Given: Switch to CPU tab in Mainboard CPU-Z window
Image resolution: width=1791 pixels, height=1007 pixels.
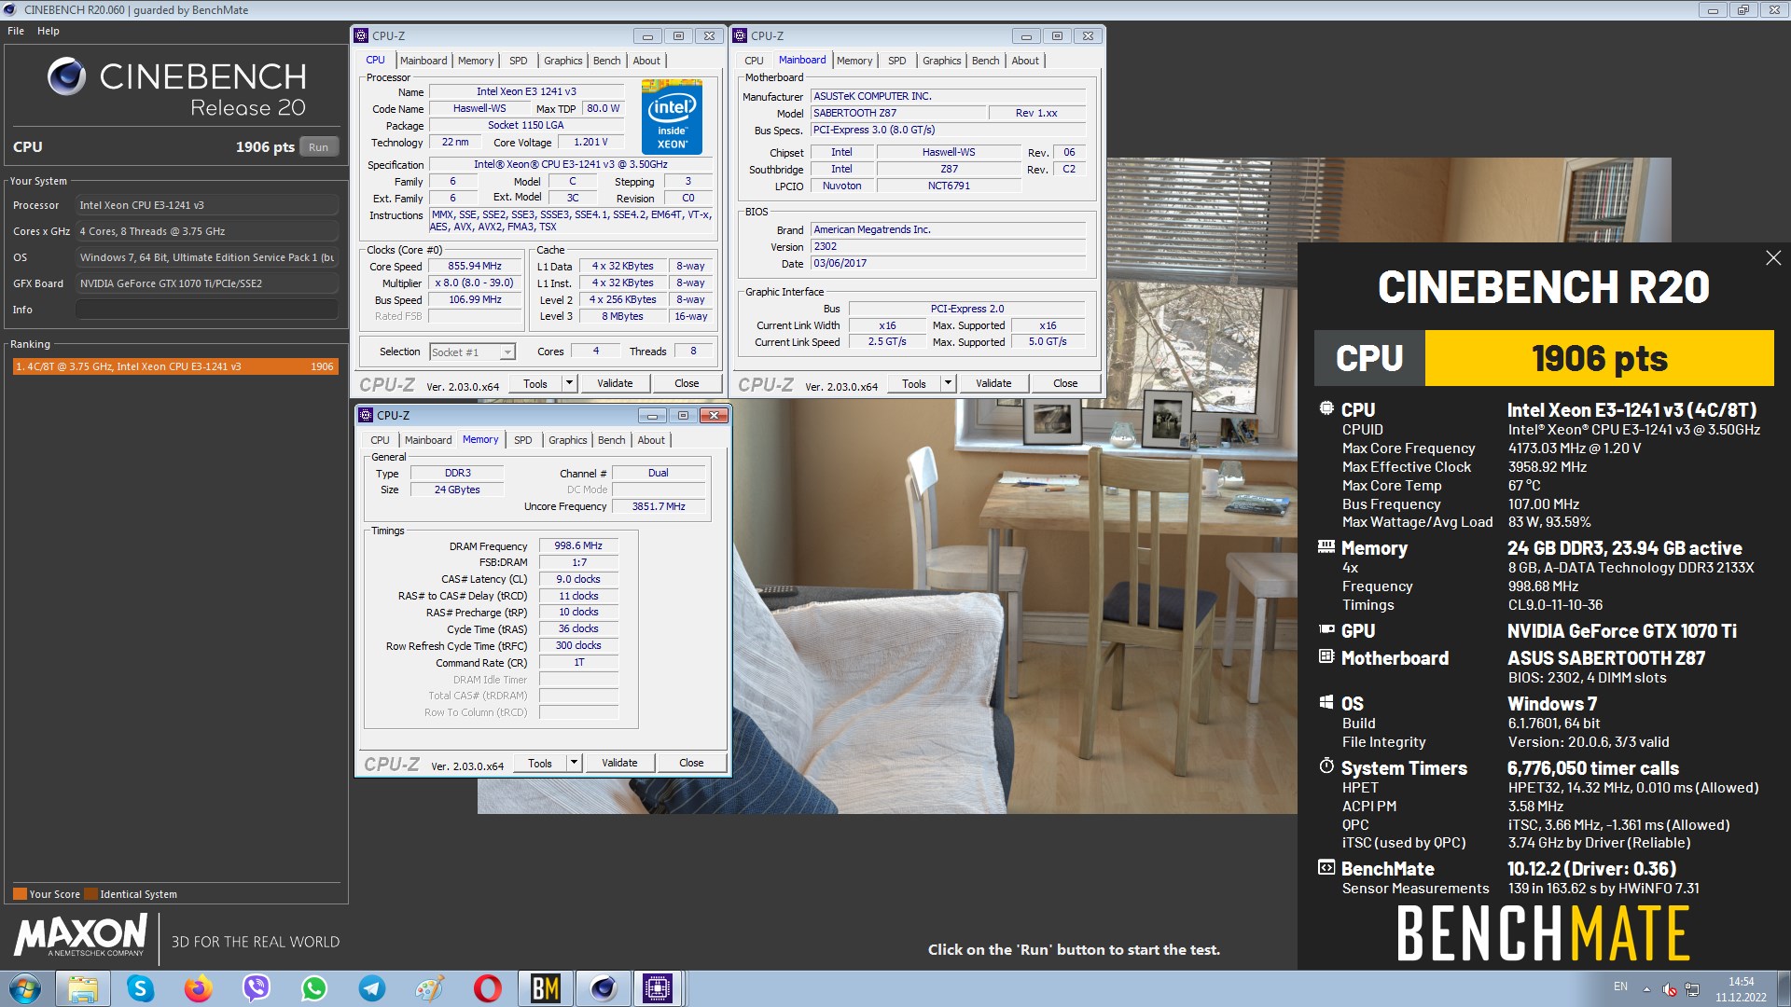Looking at the screenshot, I should point(754,61).
